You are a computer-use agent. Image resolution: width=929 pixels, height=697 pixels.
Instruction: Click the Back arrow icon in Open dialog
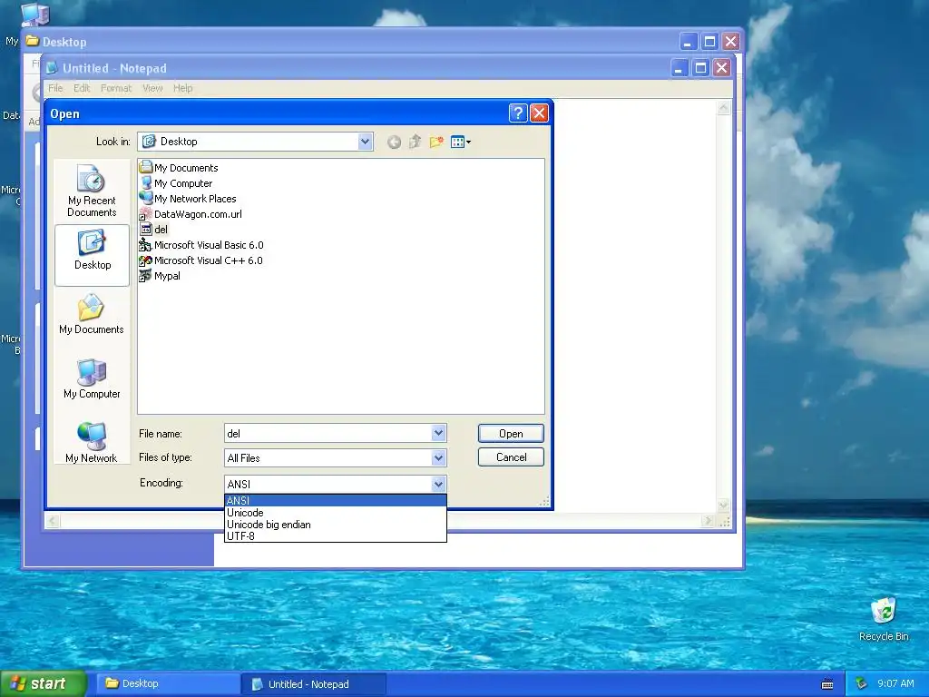[394, 142]
